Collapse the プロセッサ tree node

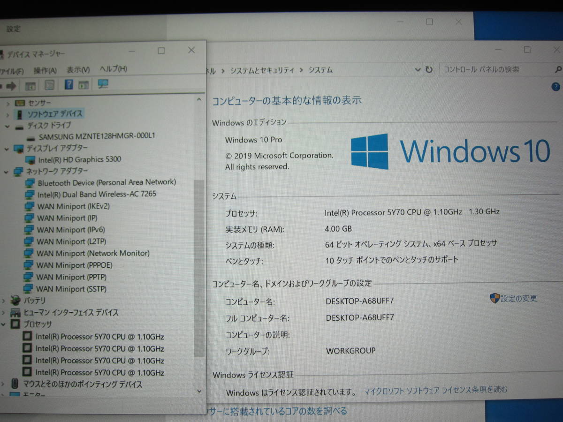(3, 324)
